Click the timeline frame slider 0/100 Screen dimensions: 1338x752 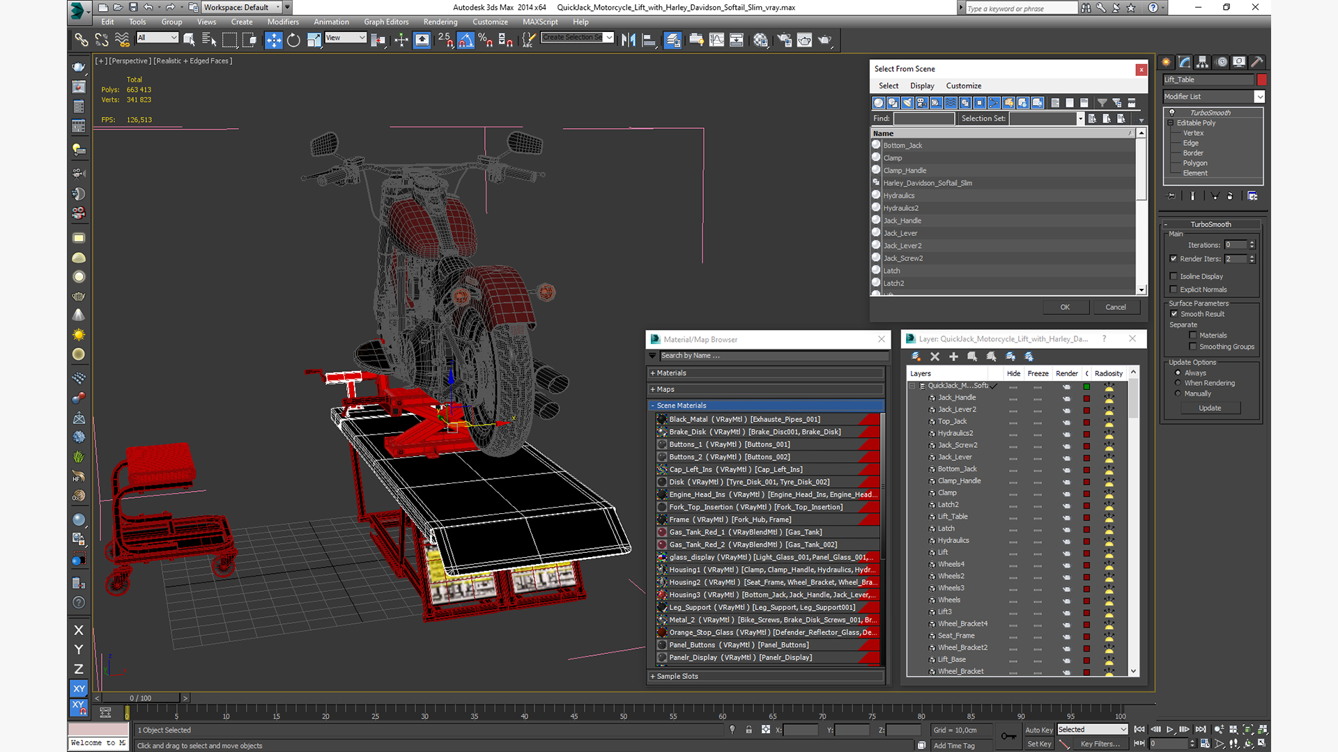[x=140, y=698]
